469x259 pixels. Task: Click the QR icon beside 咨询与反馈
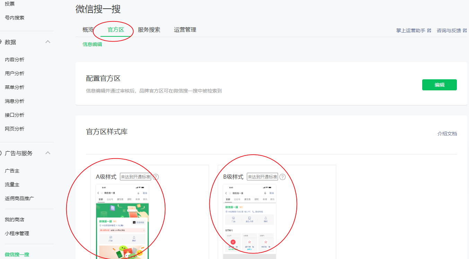(465, 30)
